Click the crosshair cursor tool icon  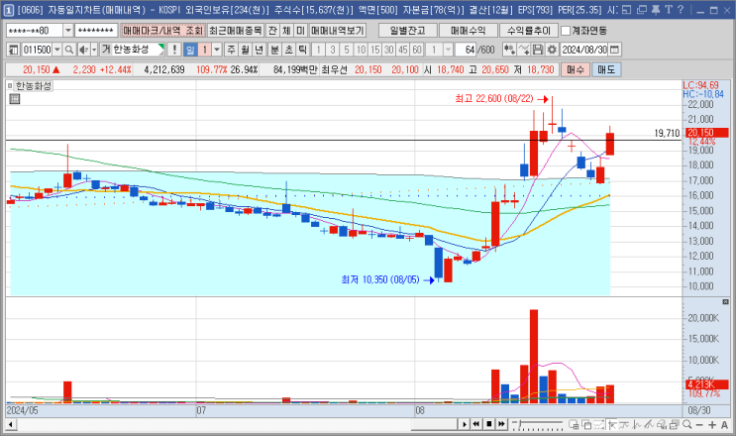612,424
